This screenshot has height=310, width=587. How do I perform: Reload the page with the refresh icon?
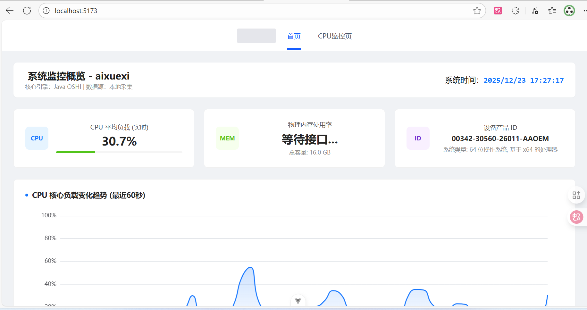[x=27, y=11]
